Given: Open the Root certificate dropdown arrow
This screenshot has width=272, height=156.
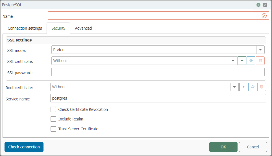Looking at the screenshot, I should point(234,87).
